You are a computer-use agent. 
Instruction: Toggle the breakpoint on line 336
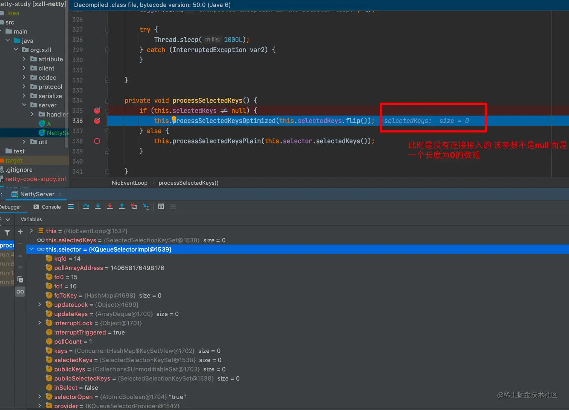[x=97, y=121]
